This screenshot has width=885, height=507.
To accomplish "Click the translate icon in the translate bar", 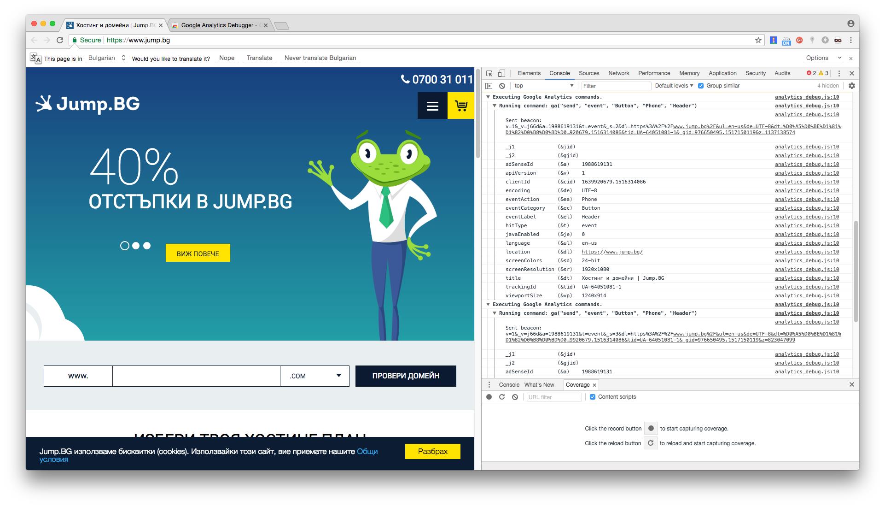I will pyautogui.click(x=35, y=58).
